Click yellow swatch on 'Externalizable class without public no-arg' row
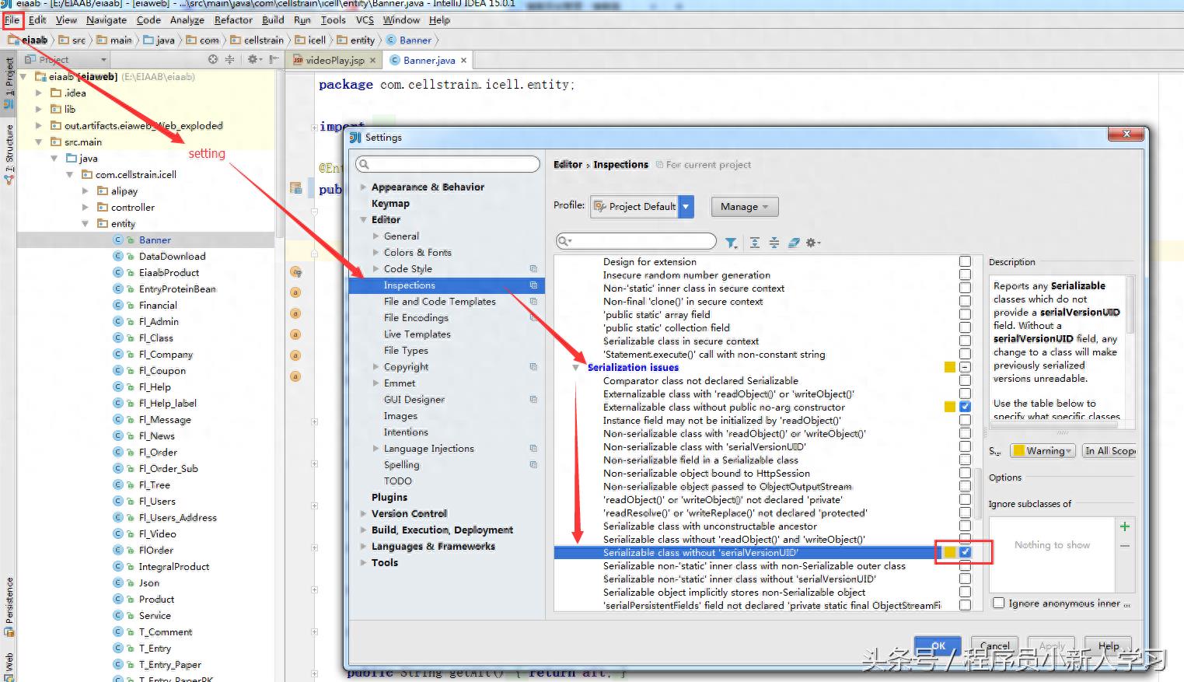This screenshot has width=1184, height=682. pyautogui.click(x=949, y=407)
